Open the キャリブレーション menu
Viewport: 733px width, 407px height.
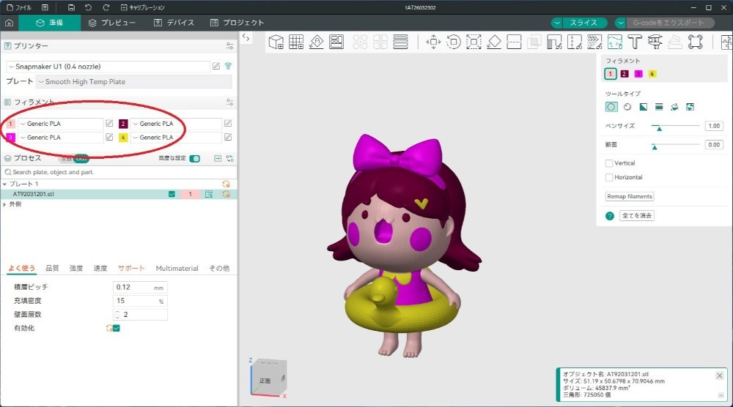[x=143, y=7]
